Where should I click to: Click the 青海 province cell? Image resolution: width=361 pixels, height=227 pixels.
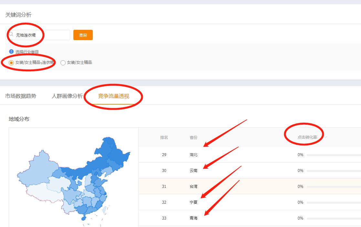[x=193, y=218]
